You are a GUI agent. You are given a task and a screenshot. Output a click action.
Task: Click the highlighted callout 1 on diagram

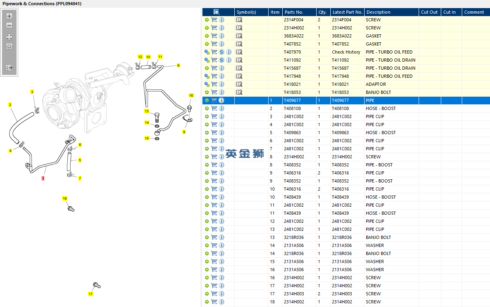click(x=43, y=178)
